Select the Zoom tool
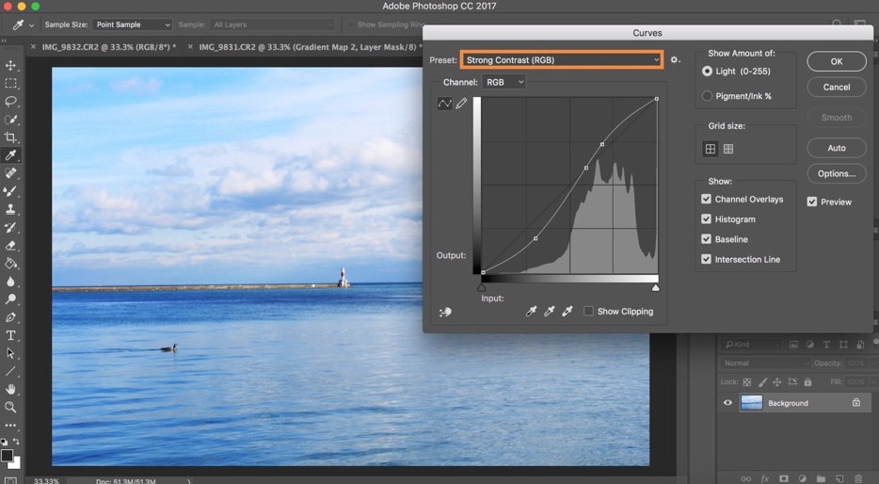The image size is (879, 484). click(10, 407)
